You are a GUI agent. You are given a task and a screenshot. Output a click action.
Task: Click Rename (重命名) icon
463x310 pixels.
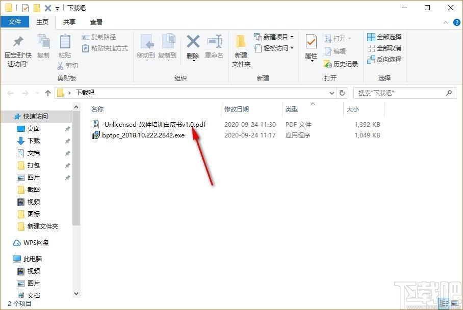click(214, 41)
